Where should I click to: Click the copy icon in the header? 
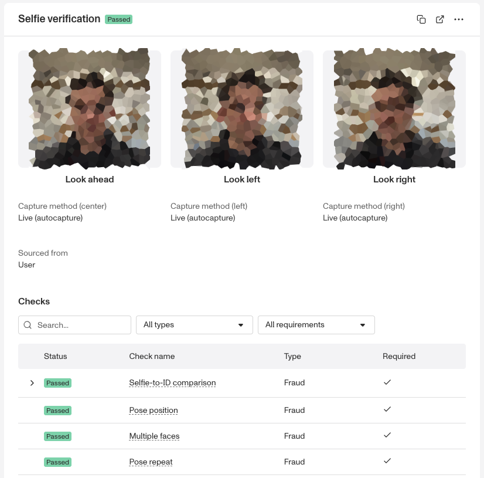(x=421, y=19)
